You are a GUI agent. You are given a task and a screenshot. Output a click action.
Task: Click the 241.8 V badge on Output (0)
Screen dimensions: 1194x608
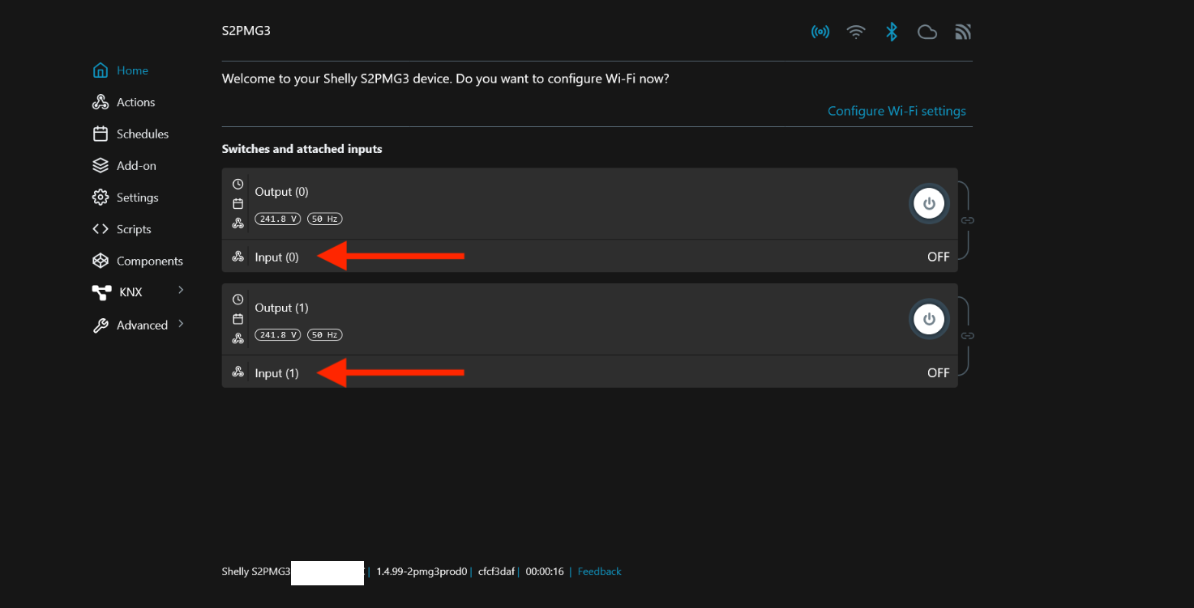pyautogui.click(x=278, y=219)
